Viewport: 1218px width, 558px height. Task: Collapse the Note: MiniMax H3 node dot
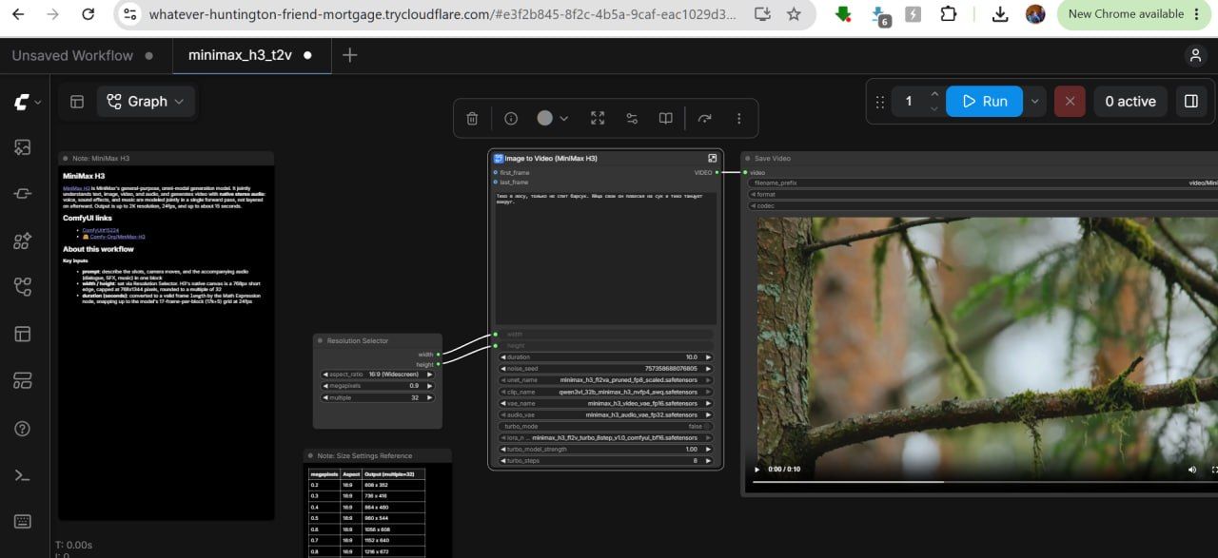65,159
